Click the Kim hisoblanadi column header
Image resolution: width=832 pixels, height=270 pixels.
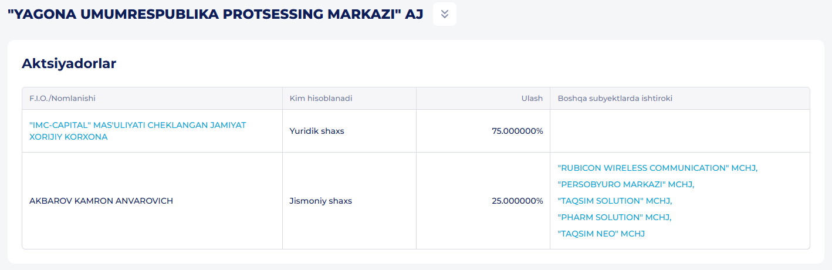pyautogui.click(x=321, y=99)
